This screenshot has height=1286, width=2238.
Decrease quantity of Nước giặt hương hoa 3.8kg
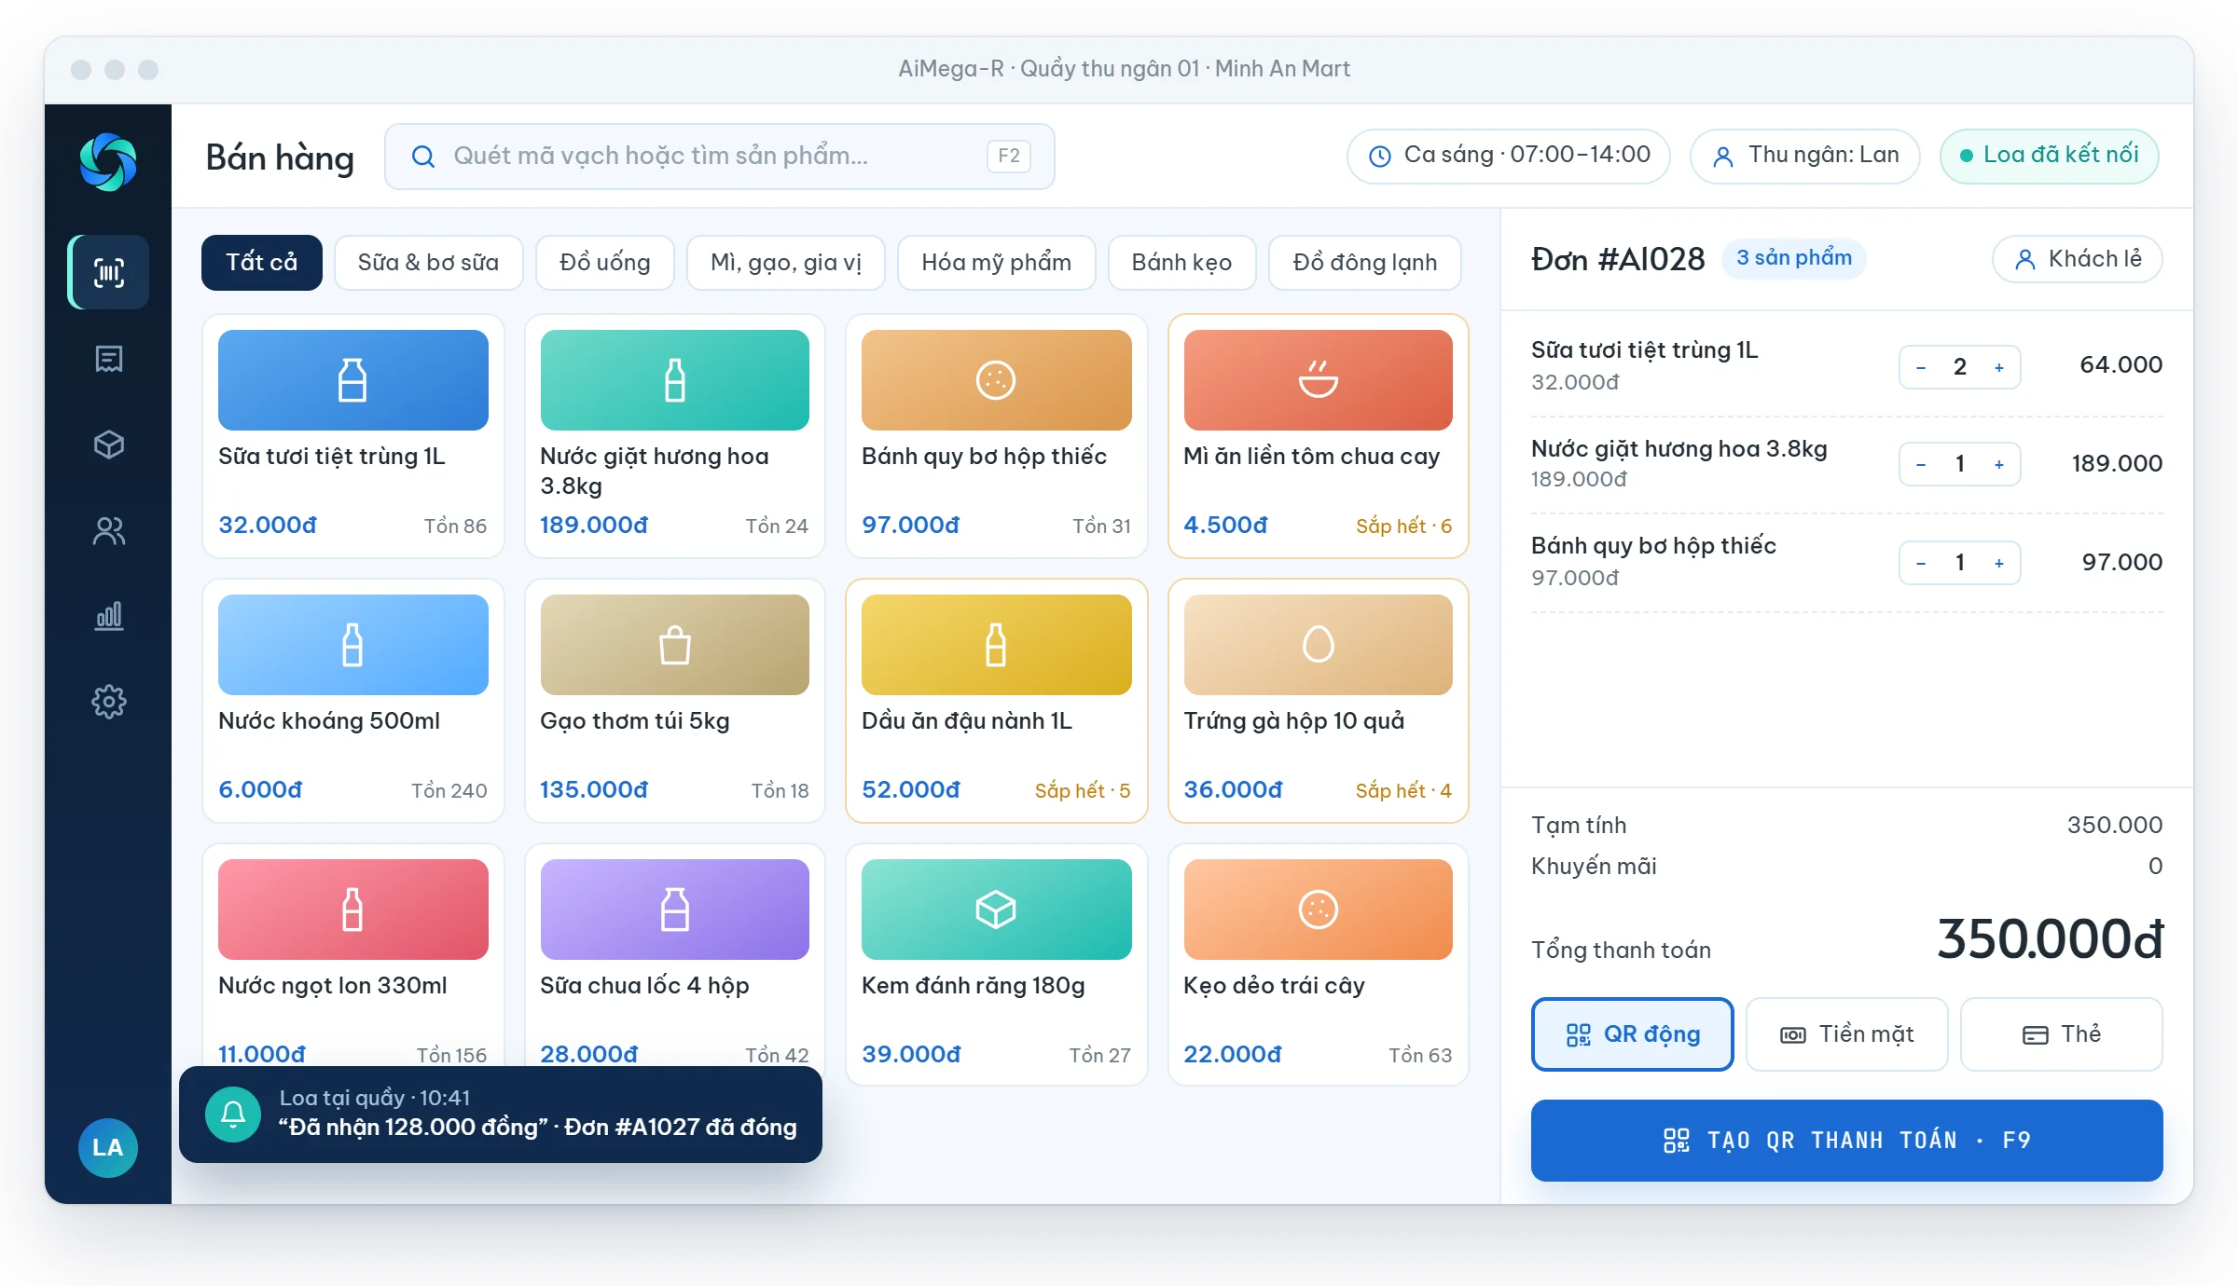coord(1921,464)
